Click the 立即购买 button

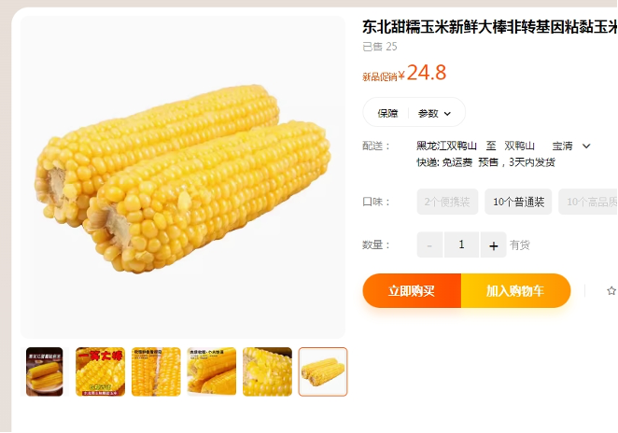point(412,291)
